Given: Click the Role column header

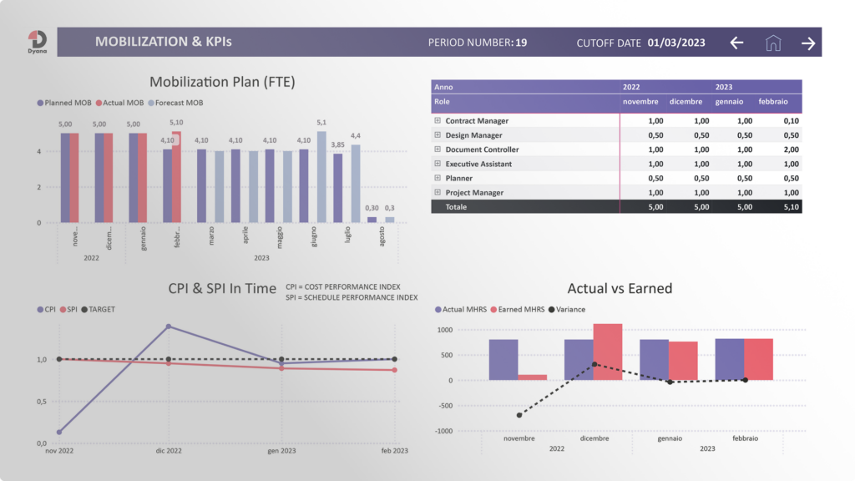Looking at the screenshot, I should 443,101.
